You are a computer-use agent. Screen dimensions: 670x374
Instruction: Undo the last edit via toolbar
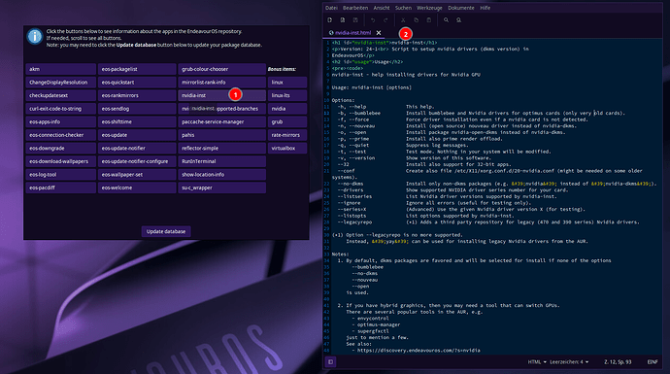click(373, 20)
